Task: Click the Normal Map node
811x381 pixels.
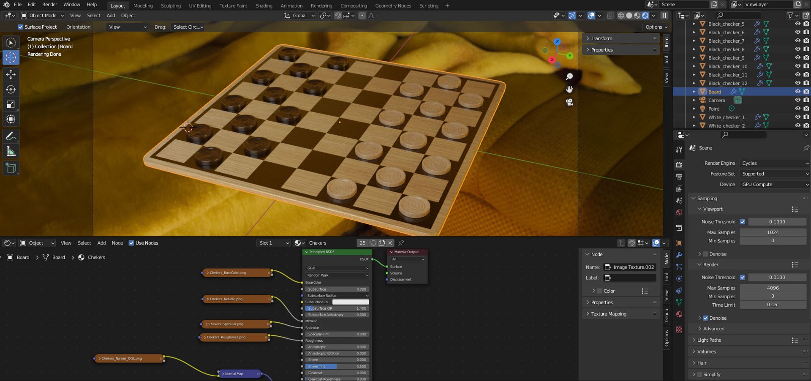Action: (240, 374)
